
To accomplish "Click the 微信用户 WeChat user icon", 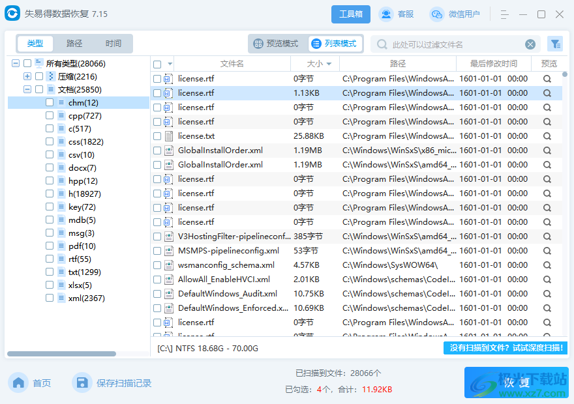I will 436,14.
